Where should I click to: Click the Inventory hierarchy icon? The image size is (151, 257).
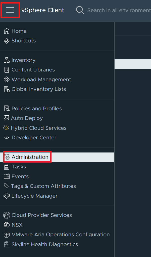click(x=6, y=60)
